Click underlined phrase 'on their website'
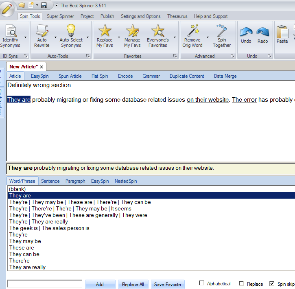This screenshot has width=295, height=289. [208, 100]
